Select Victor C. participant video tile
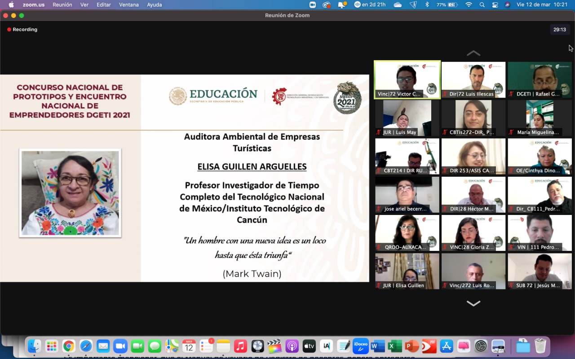Screen dimensions: 575x359 (x=407, y=79)
